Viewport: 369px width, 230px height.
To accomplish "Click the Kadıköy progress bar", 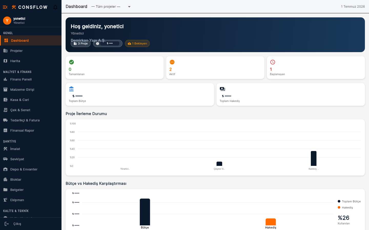I will point(314,158).
